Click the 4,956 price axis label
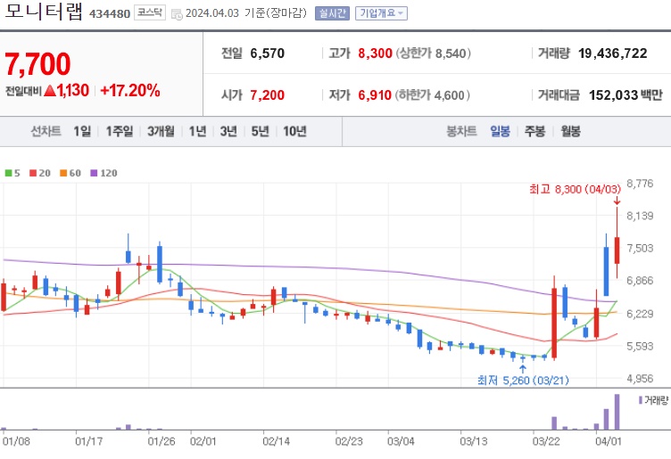Viewport: 671px width, 459px height. pyautogui.click(x=640, y=378)
